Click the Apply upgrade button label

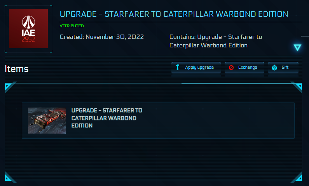[199, 68]
